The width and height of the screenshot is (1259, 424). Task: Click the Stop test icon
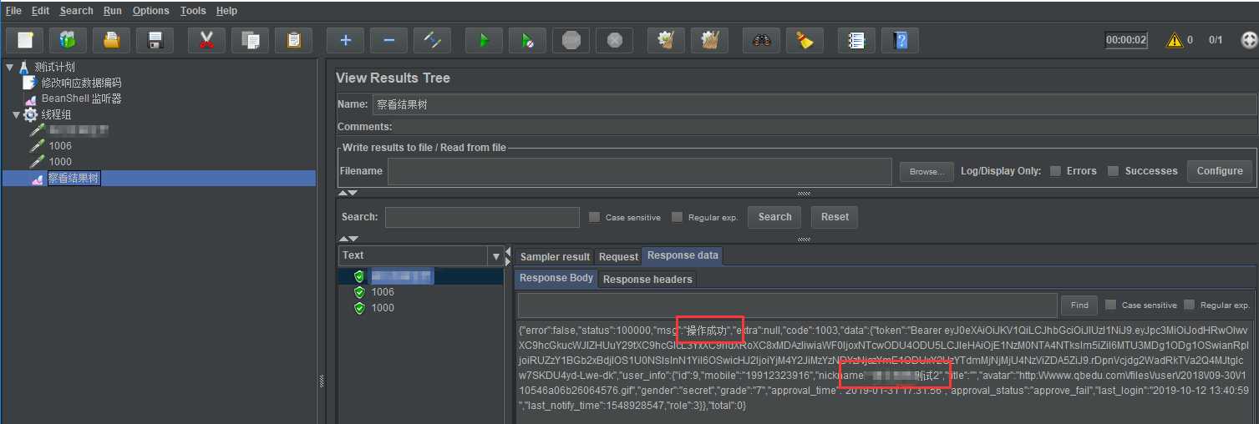571,40
